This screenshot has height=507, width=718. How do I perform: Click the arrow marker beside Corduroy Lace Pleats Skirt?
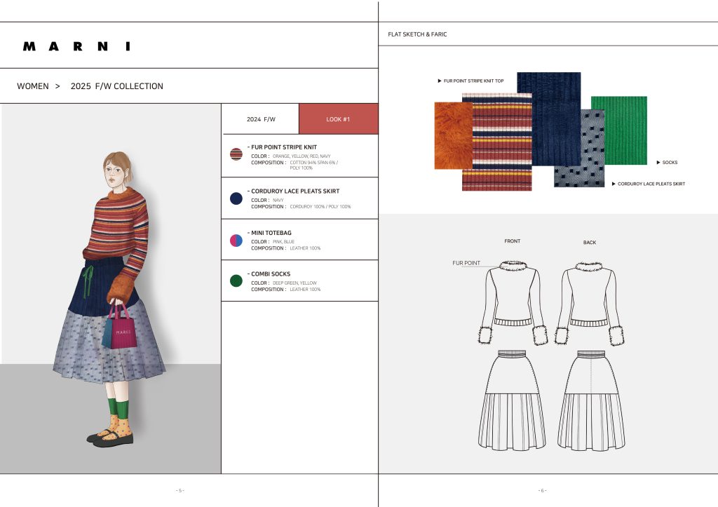pyautogui.click(x=613, y=184)
